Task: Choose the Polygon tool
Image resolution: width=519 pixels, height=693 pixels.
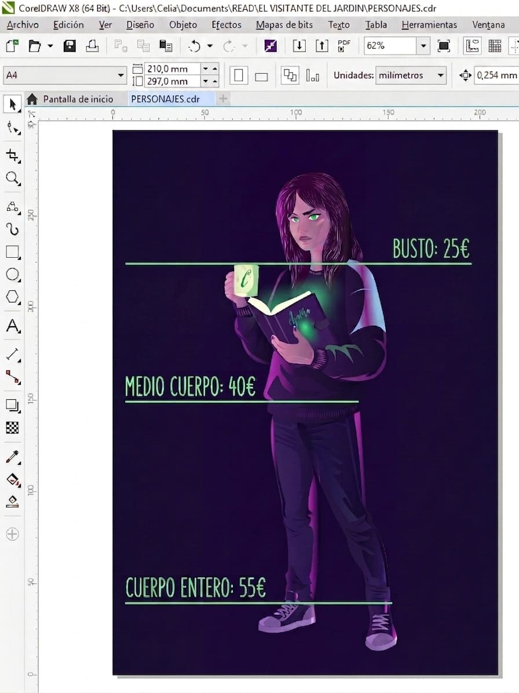Action: (13, 297)
